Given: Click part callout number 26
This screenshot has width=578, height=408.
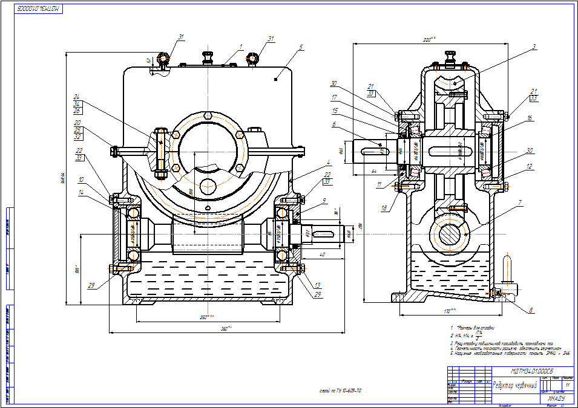Looking at the screenshot, I should [77, 111].
